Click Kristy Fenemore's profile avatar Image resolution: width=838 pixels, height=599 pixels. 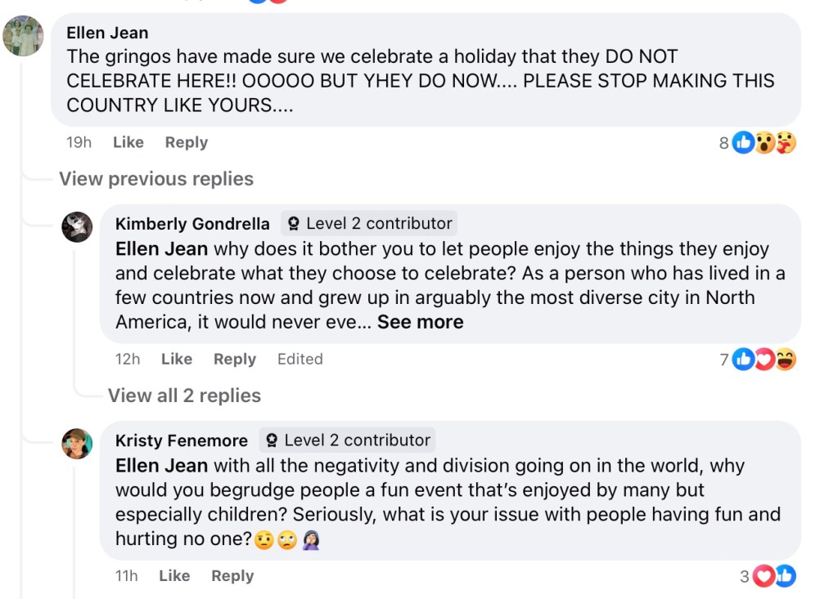coord(77,444)
